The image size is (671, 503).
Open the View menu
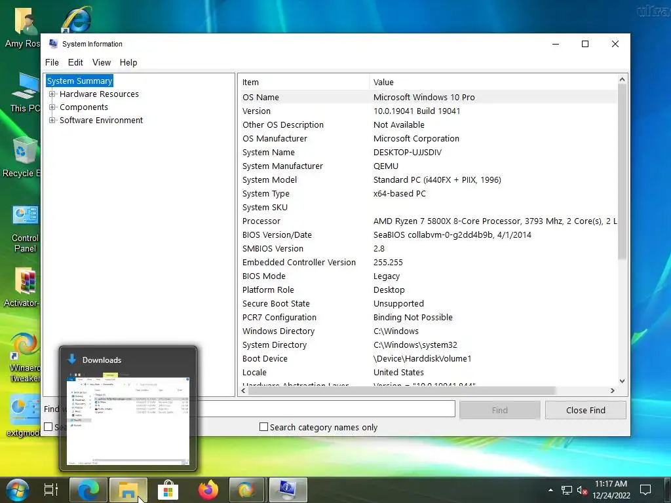tap(102, 62)
